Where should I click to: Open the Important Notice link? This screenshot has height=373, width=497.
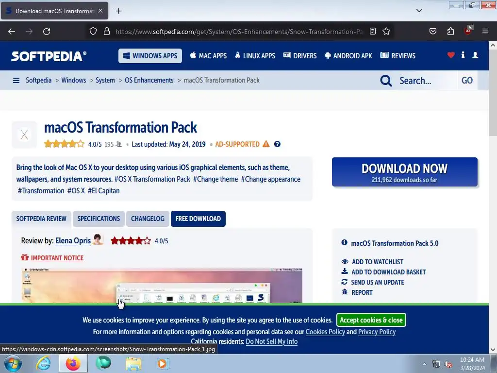click(x=57, y=258)
